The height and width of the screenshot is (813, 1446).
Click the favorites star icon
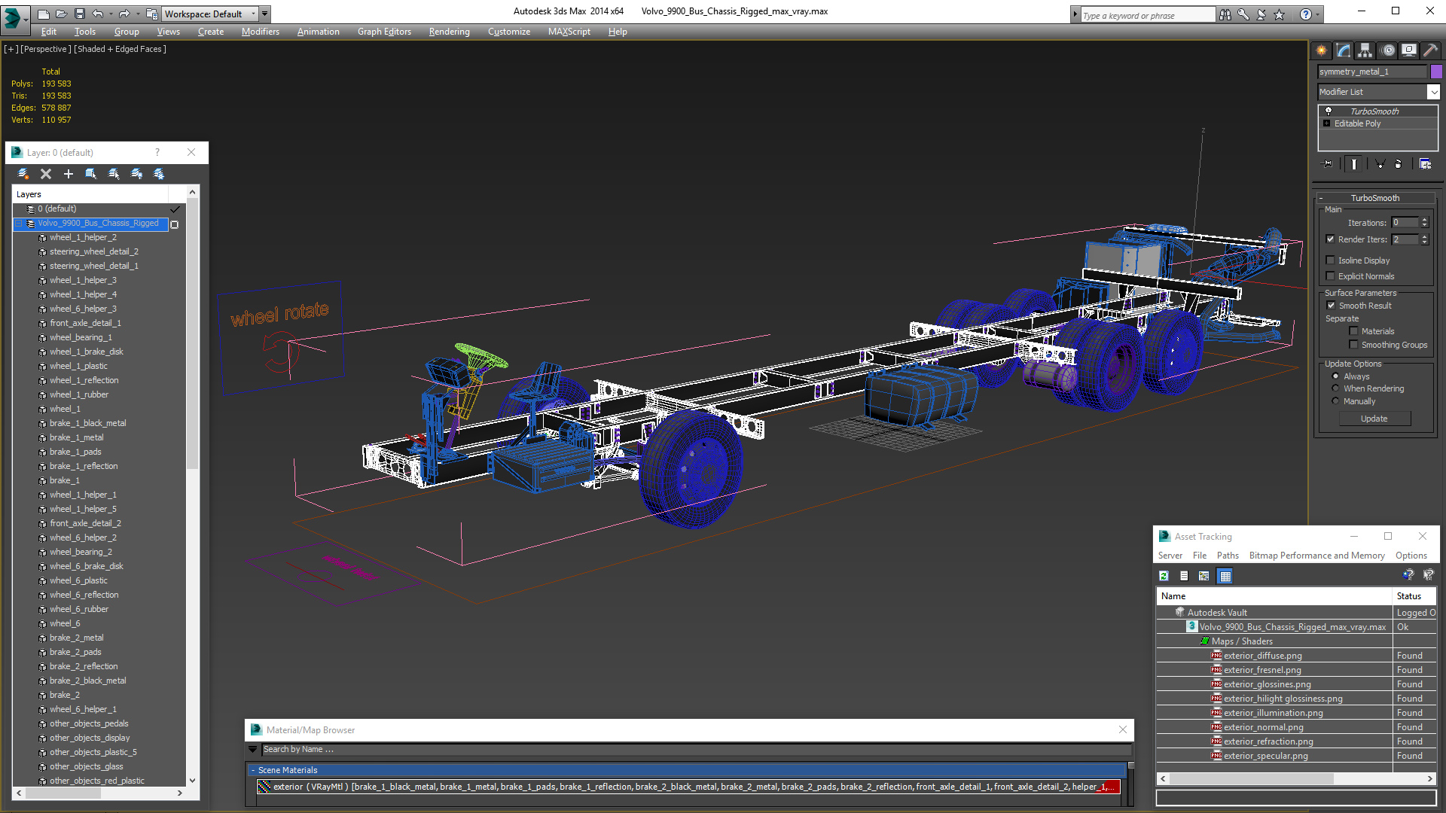tap(1280, 14)
